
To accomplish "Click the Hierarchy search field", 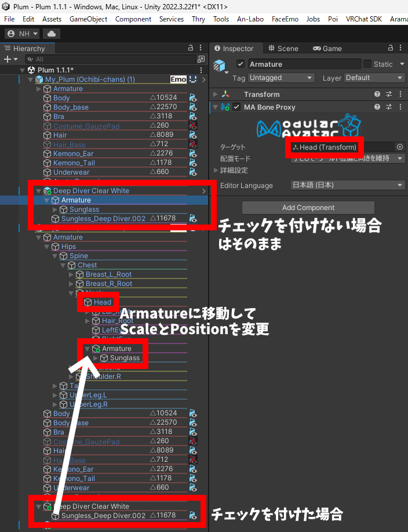I will point(111,59).
